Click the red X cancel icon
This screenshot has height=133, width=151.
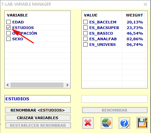tap(88, 123)
